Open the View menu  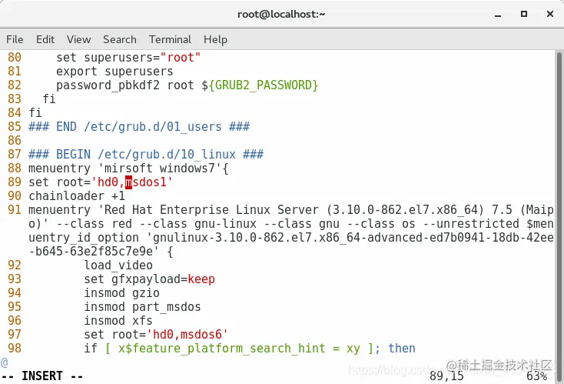click(79, 39)
